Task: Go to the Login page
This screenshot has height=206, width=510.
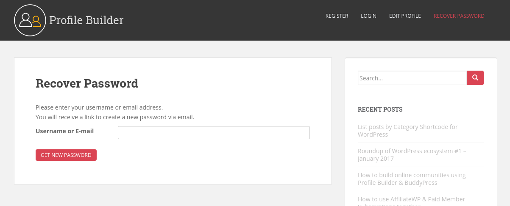Action: tap(368, 16)
